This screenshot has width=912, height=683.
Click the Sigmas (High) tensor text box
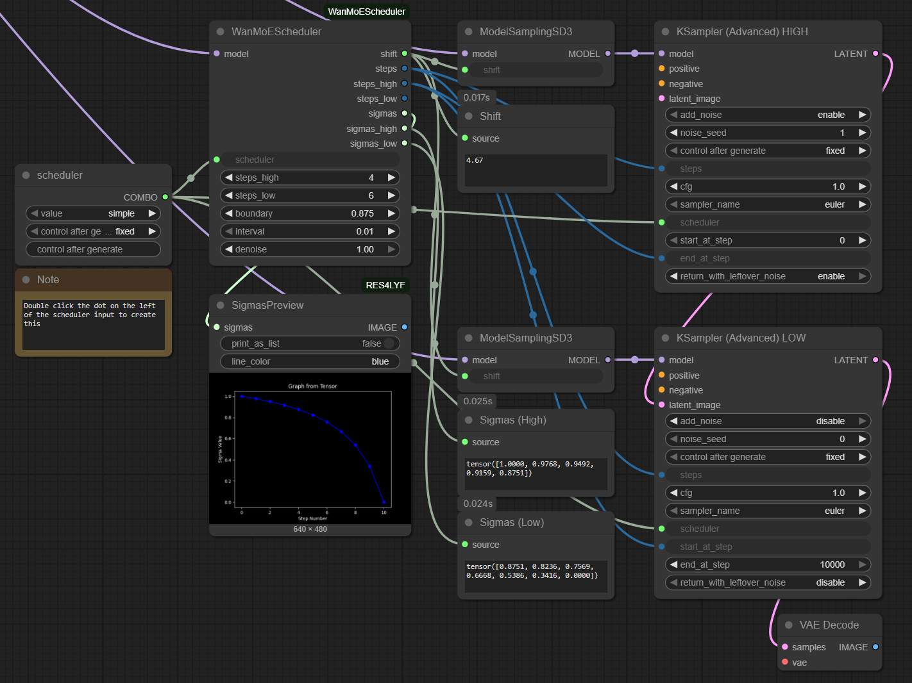(536, 474)
